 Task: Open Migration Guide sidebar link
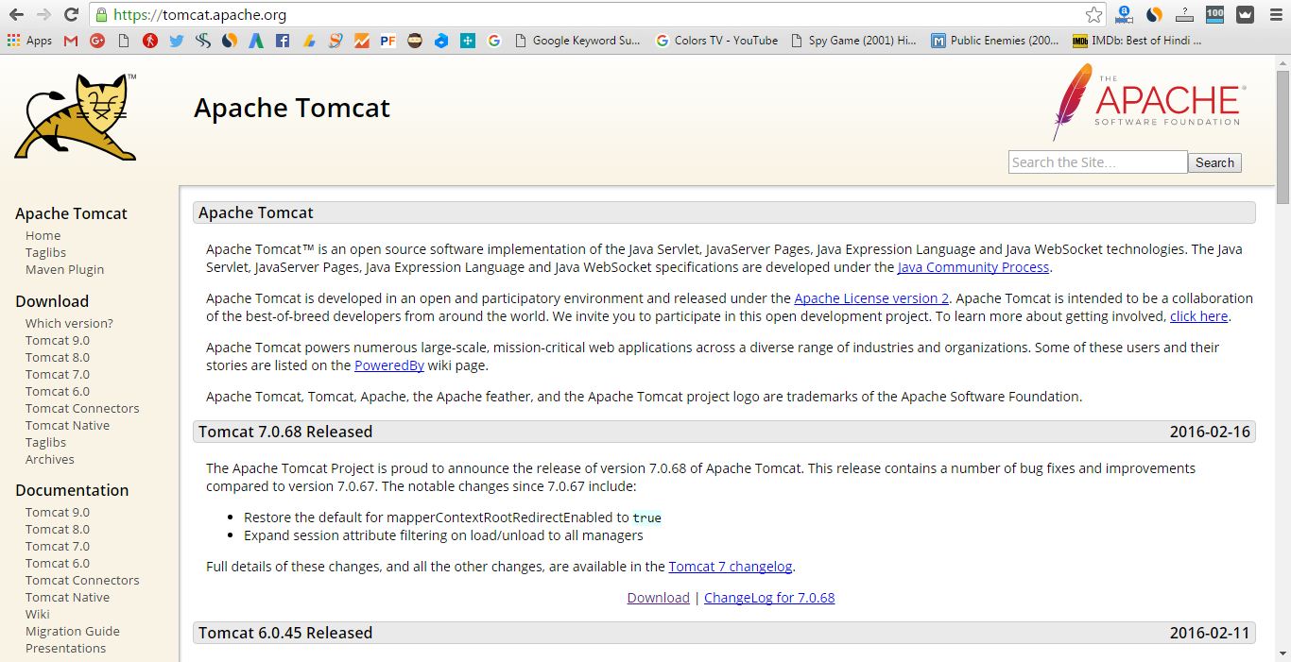pos(72,631)
